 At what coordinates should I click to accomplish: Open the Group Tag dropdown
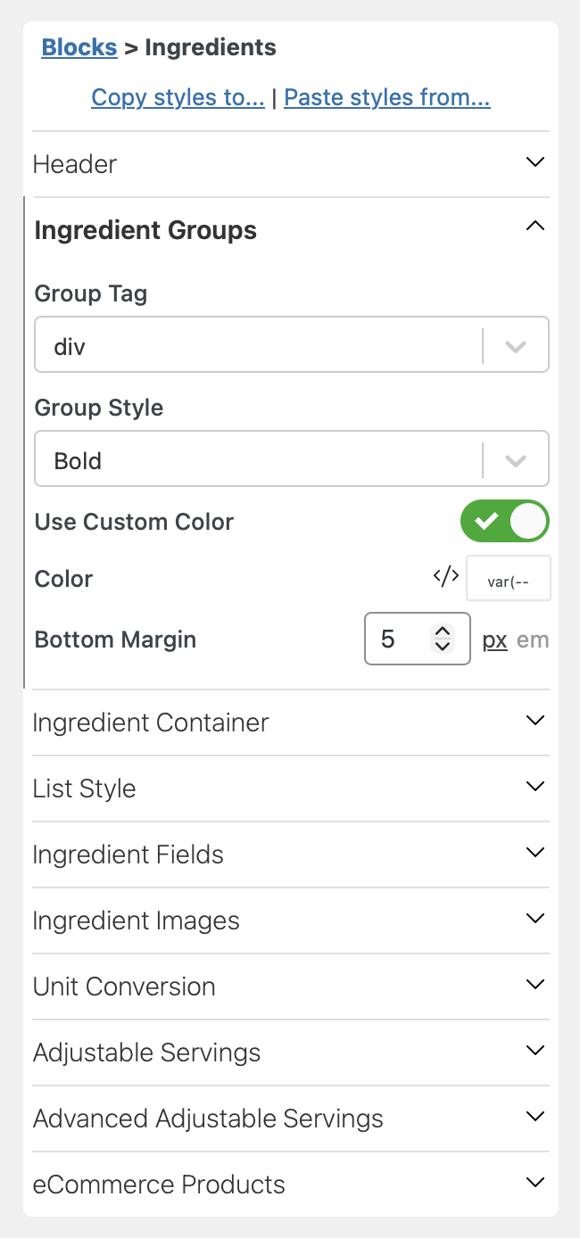(291, 345)
